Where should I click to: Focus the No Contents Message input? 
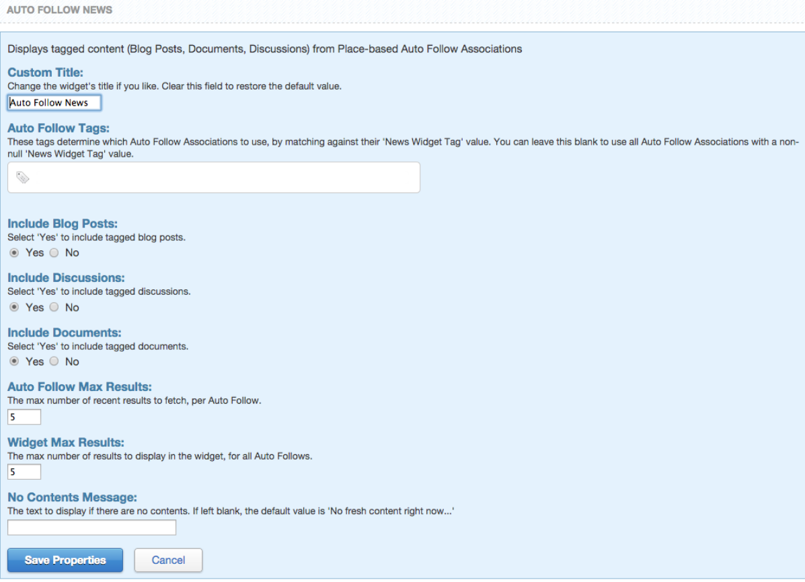pos(91,528)
